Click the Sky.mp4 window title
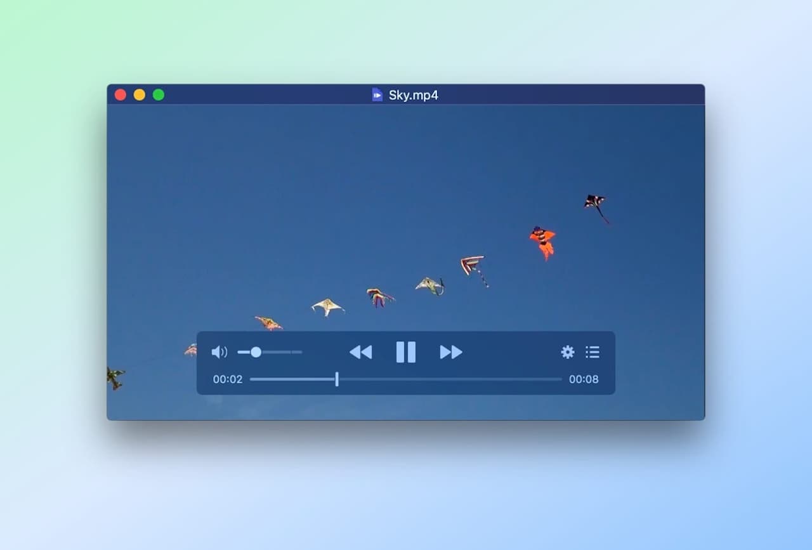 (414, 95)
